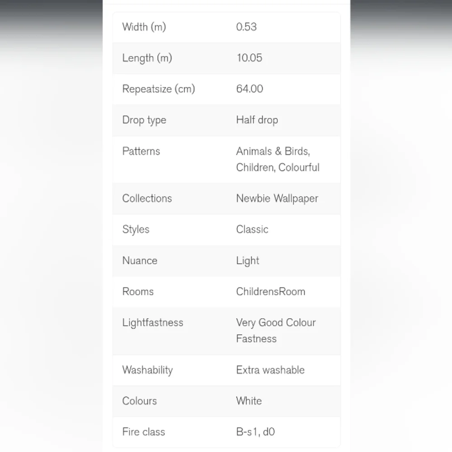Select the Lightfastness row label
Viewport: 452px width, 452px height.
pos(153,323)
